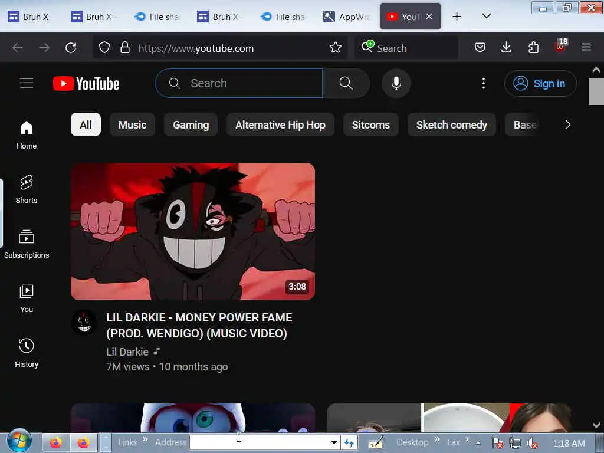Show hidden system tray icons
The height and width of the screenshot is (453, 604).
pyautogui.click(x=478, y=444)
